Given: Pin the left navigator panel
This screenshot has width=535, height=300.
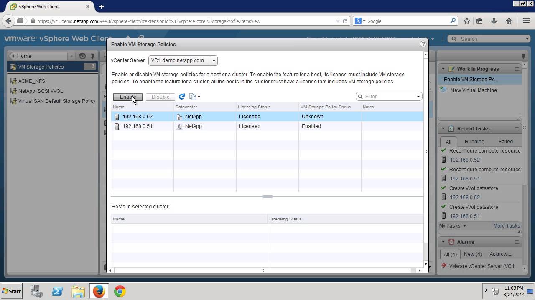Looking at the screenshot, I should click(92, 56).
